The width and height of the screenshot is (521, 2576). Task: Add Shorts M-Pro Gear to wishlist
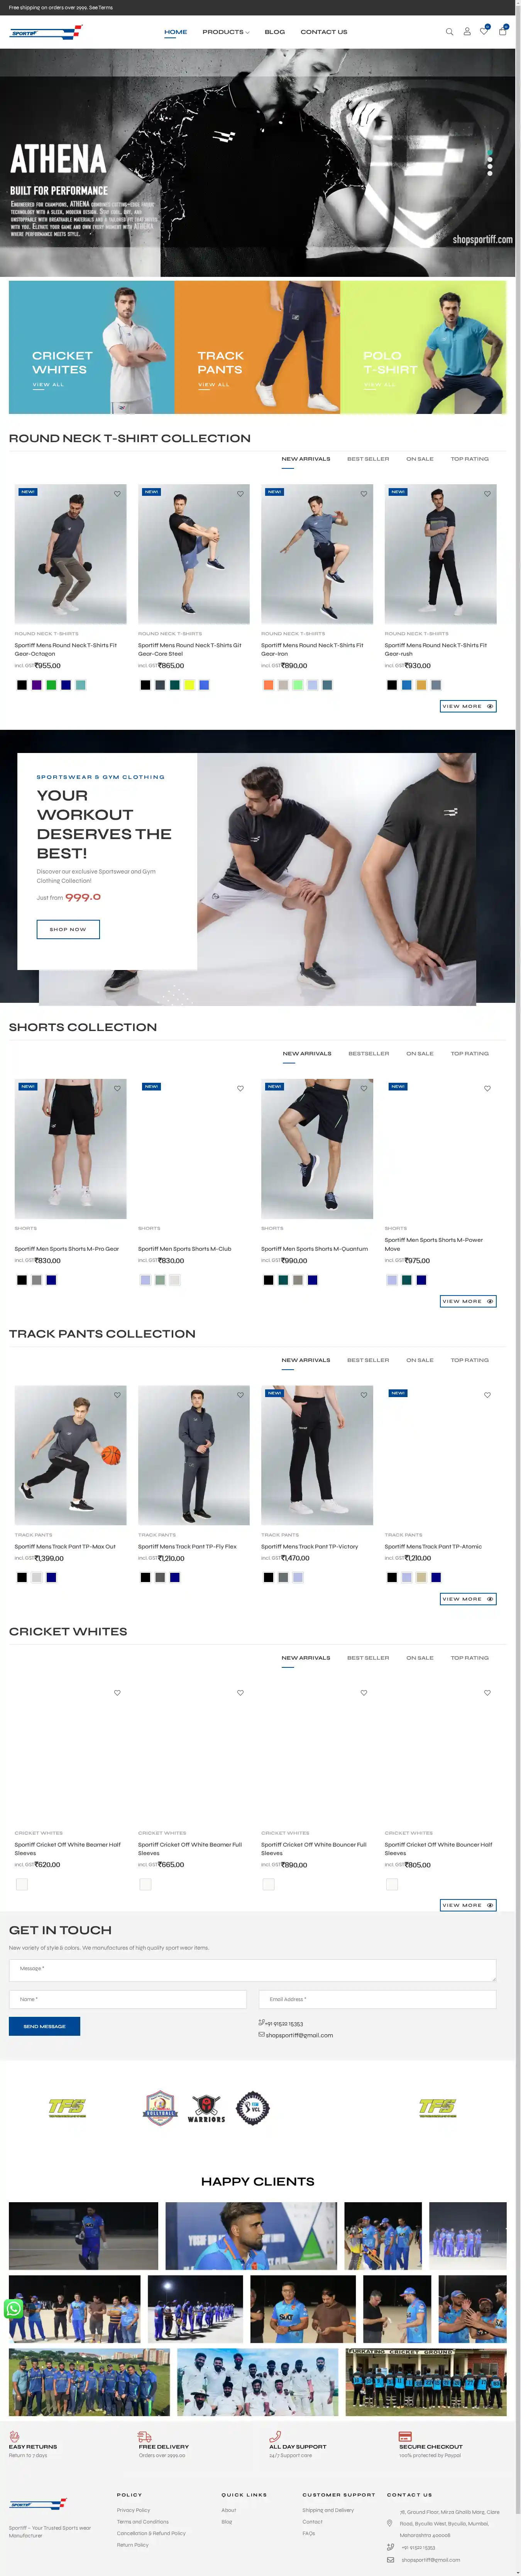(117, 1088)
